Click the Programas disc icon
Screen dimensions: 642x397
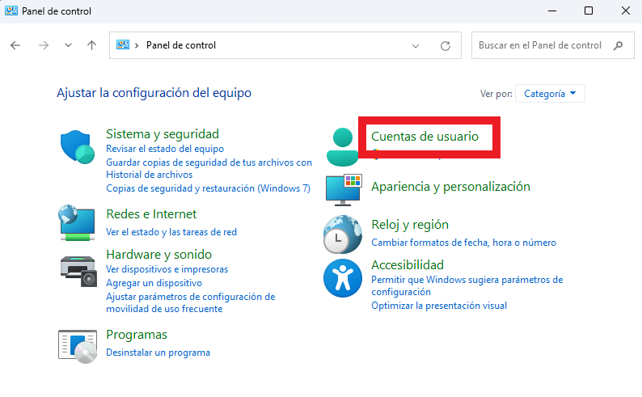click(x=78, y=347)
